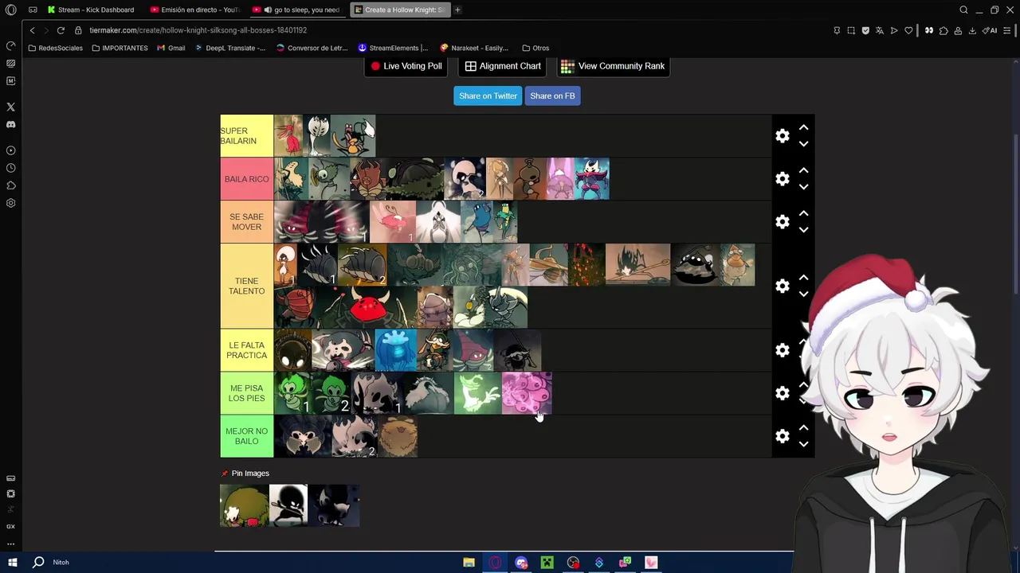The width and height of the screenshot is (1020, 573).
Task: Reload the tiermaker page
Action: point(61,30)
